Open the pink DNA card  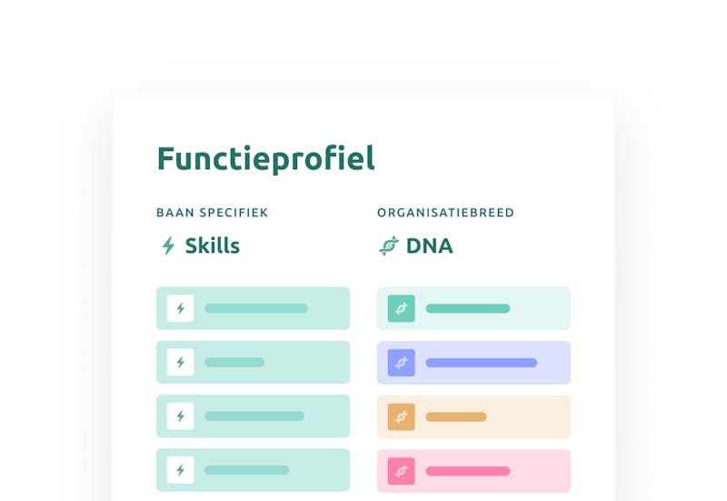pos(473,471)
